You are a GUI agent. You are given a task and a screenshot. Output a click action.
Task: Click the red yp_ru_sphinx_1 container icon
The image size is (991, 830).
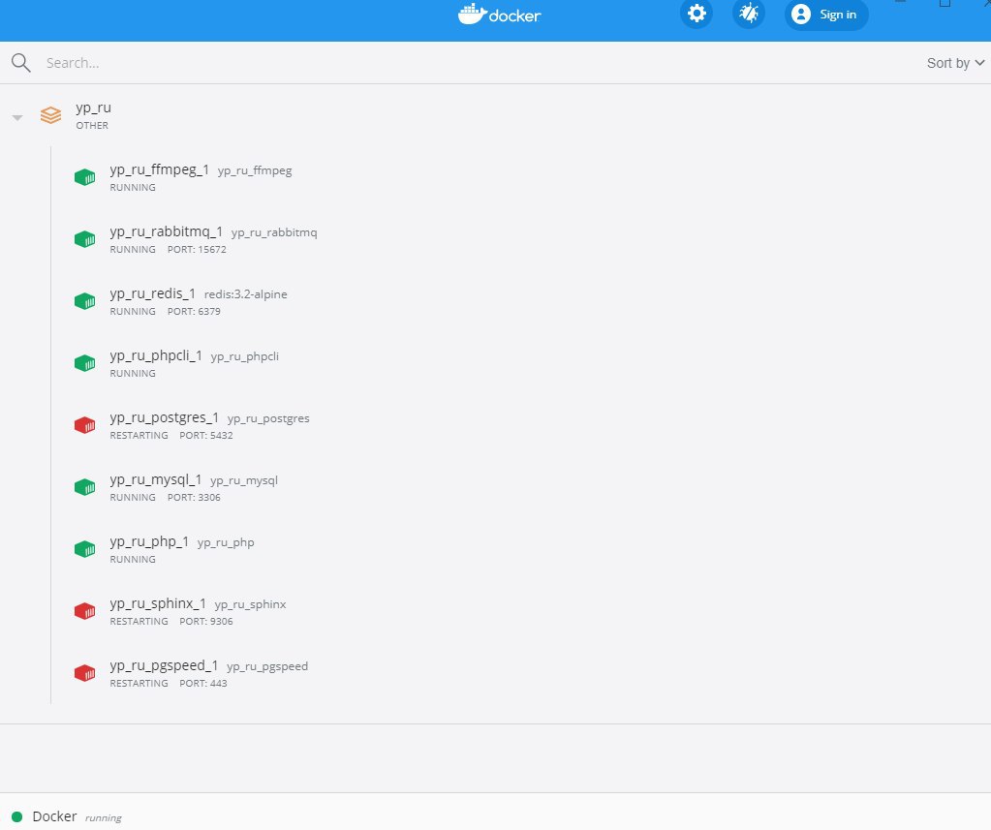84,611
